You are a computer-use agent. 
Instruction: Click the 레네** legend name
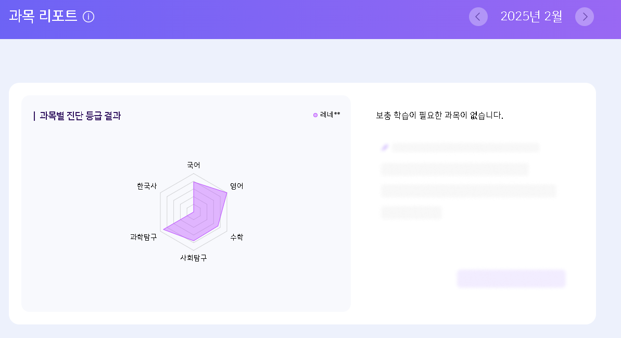point(330,115)
